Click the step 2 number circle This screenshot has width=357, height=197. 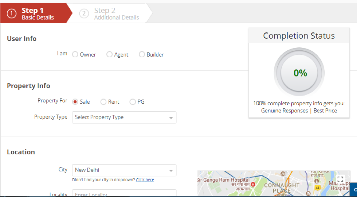pyautogui.click(x=84, y=14)
